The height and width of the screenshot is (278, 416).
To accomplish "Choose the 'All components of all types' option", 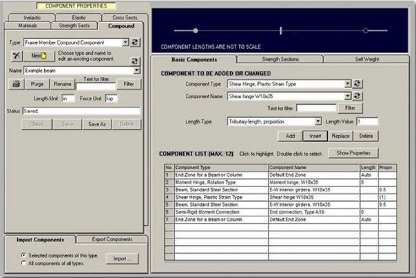I will click(x=23, y=263).
